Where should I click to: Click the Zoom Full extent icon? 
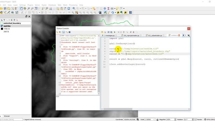36,8
